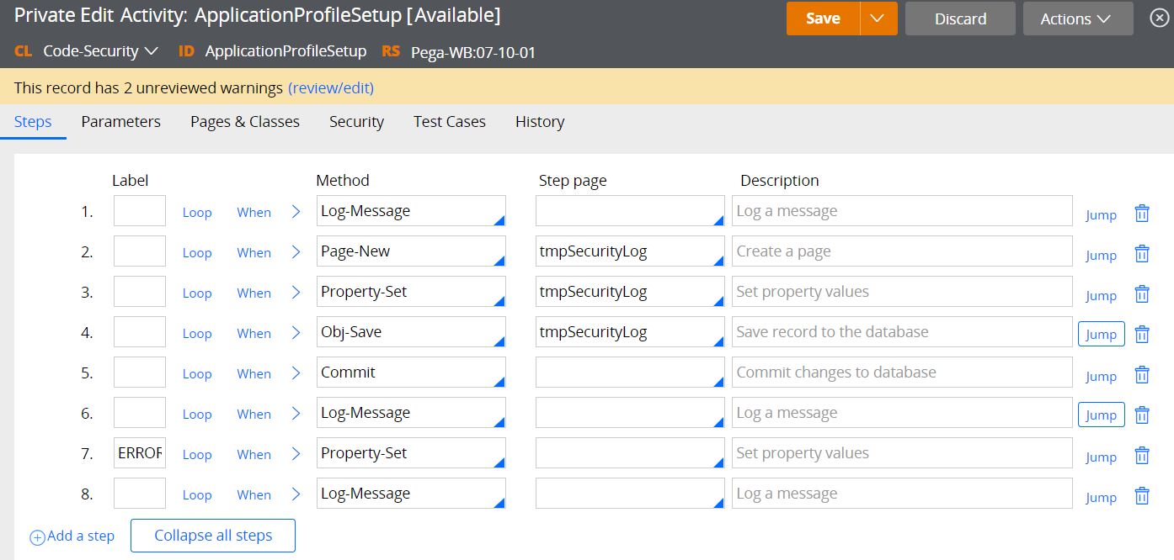This screenshot has width=1174, height=560.
Task: Open the Pages & Classes tab
Action: coord(245,122)
